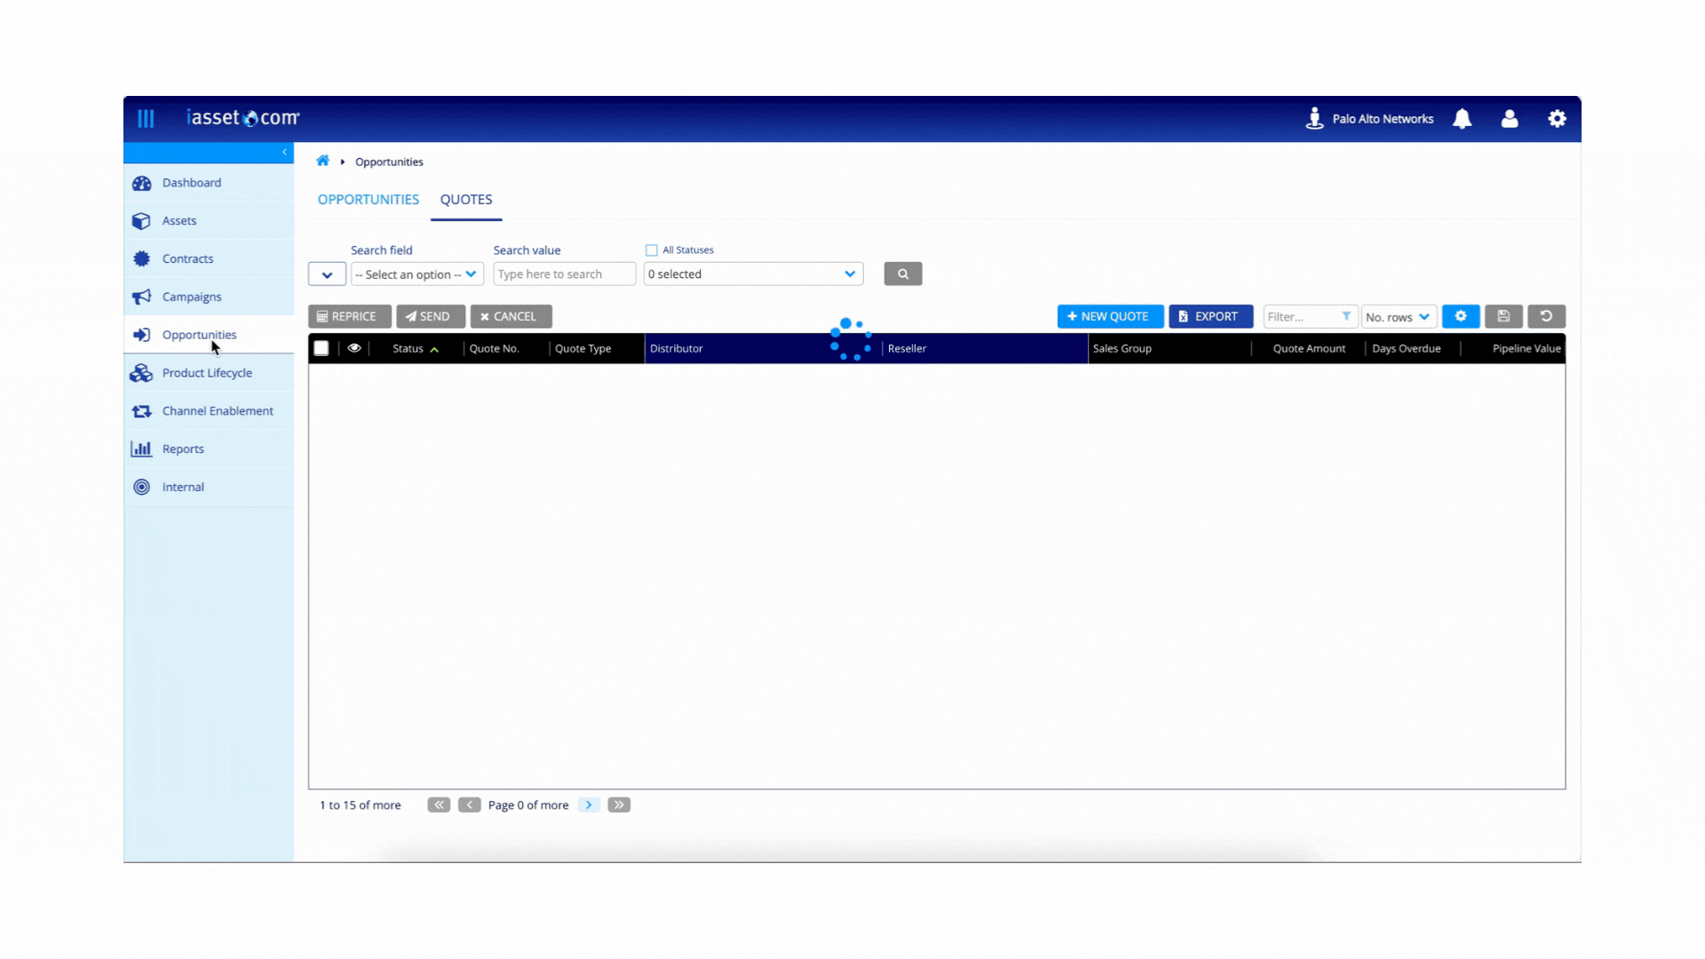Viewport: 1705px width, 959px height.
Task: Click the EXPORT button
Action: (1210, 316)
